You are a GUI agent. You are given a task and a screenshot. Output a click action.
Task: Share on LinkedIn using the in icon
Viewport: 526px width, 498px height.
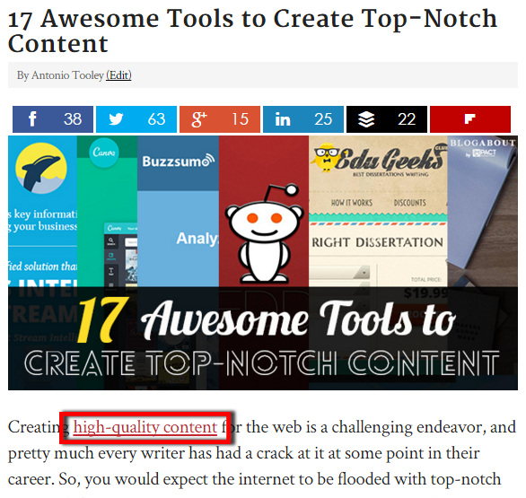click(283, 119)
